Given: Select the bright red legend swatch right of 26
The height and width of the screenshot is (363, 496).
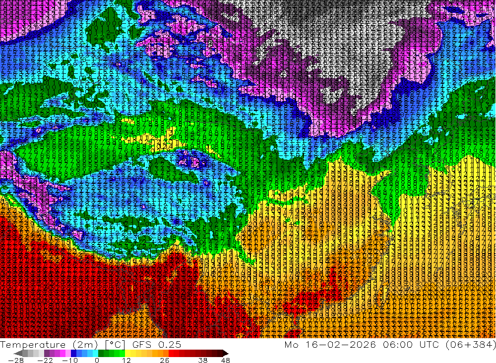Looking at the screenshot, I should point(171,353).
